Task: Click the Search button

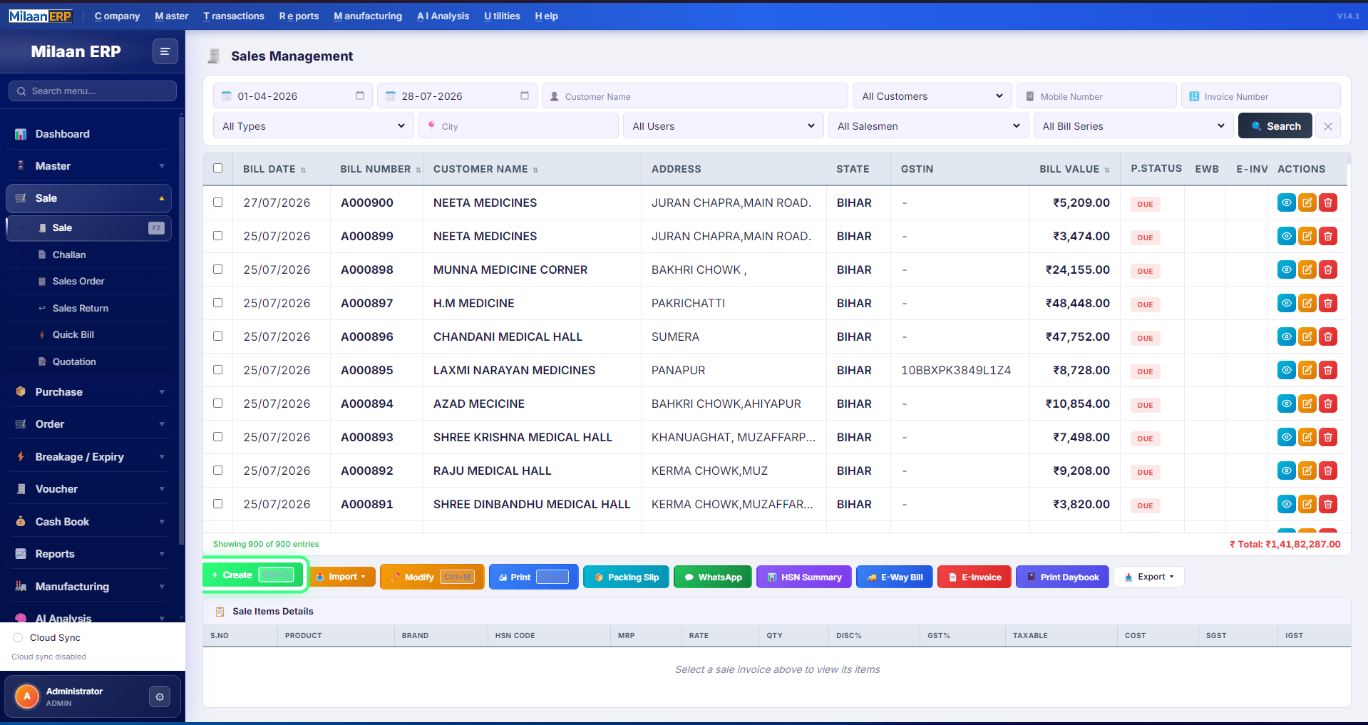Action: point(1275,126)
